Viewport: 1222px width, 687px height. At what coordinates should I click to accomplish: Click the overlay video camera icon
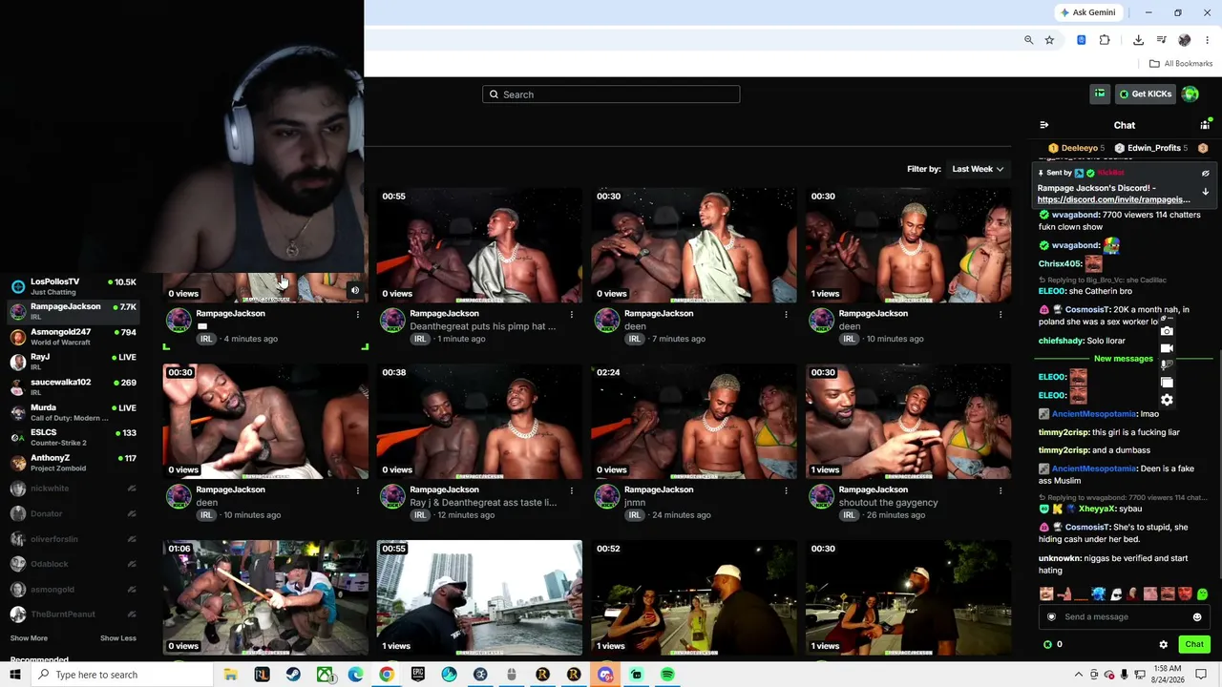coord(1167,348)
